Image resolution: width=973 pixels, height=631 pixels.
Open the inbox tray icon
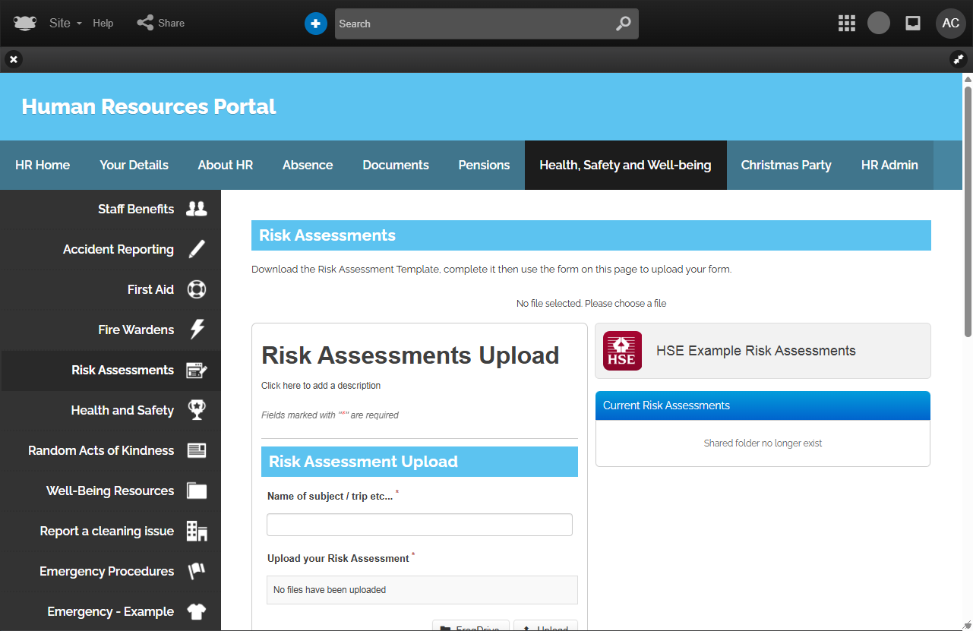tap(913, 24)
